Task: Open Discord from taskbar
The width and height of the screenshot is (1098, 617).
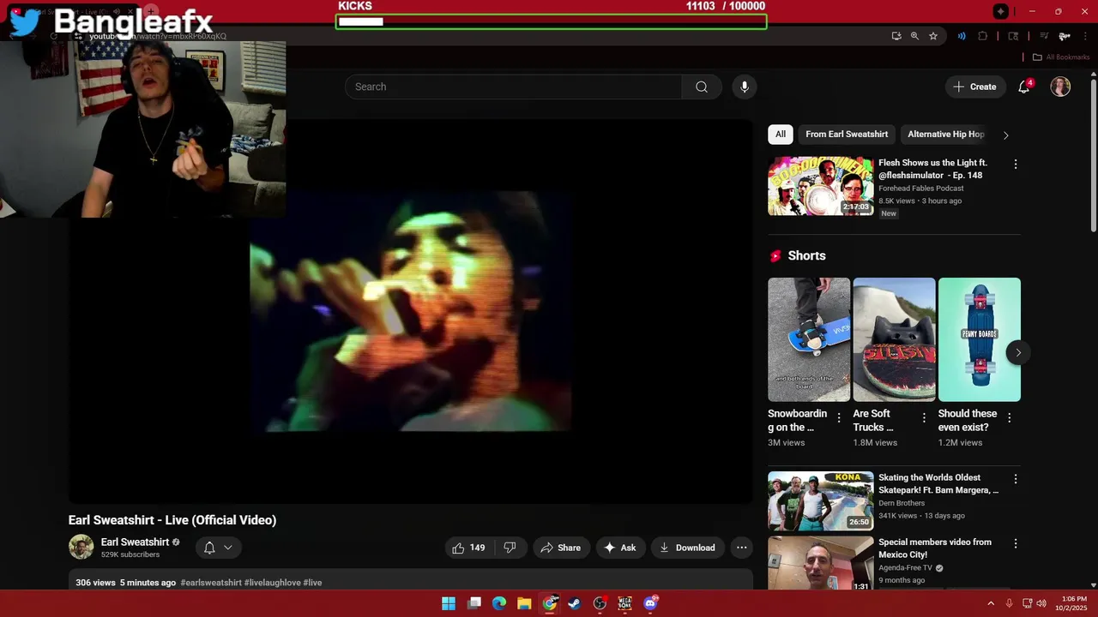Action: click(x=650, y=603)
